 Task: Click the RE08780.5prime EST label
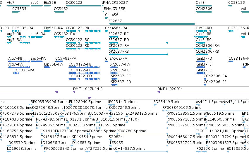131,131
